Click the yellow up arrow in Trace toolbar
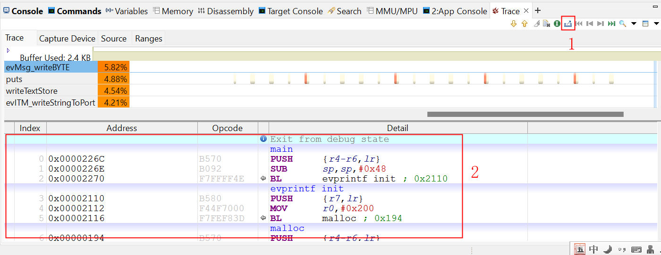Screen dimensions: 661x255 pyautogui.click(x=524, y=24)
